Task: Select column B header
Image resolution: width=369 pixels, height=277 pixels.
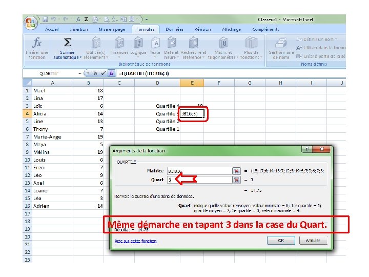Action: coord(89,83)
